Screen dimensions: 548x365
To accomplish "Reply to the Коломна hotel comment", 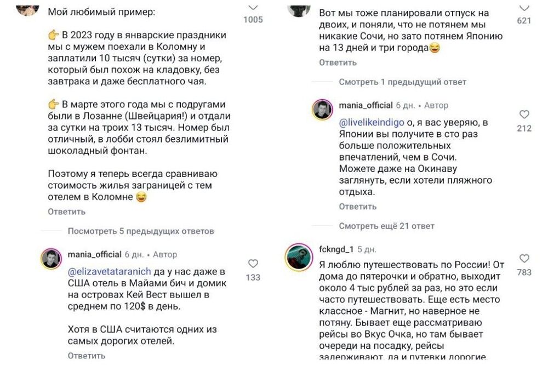I will click(x=66, y=212).
